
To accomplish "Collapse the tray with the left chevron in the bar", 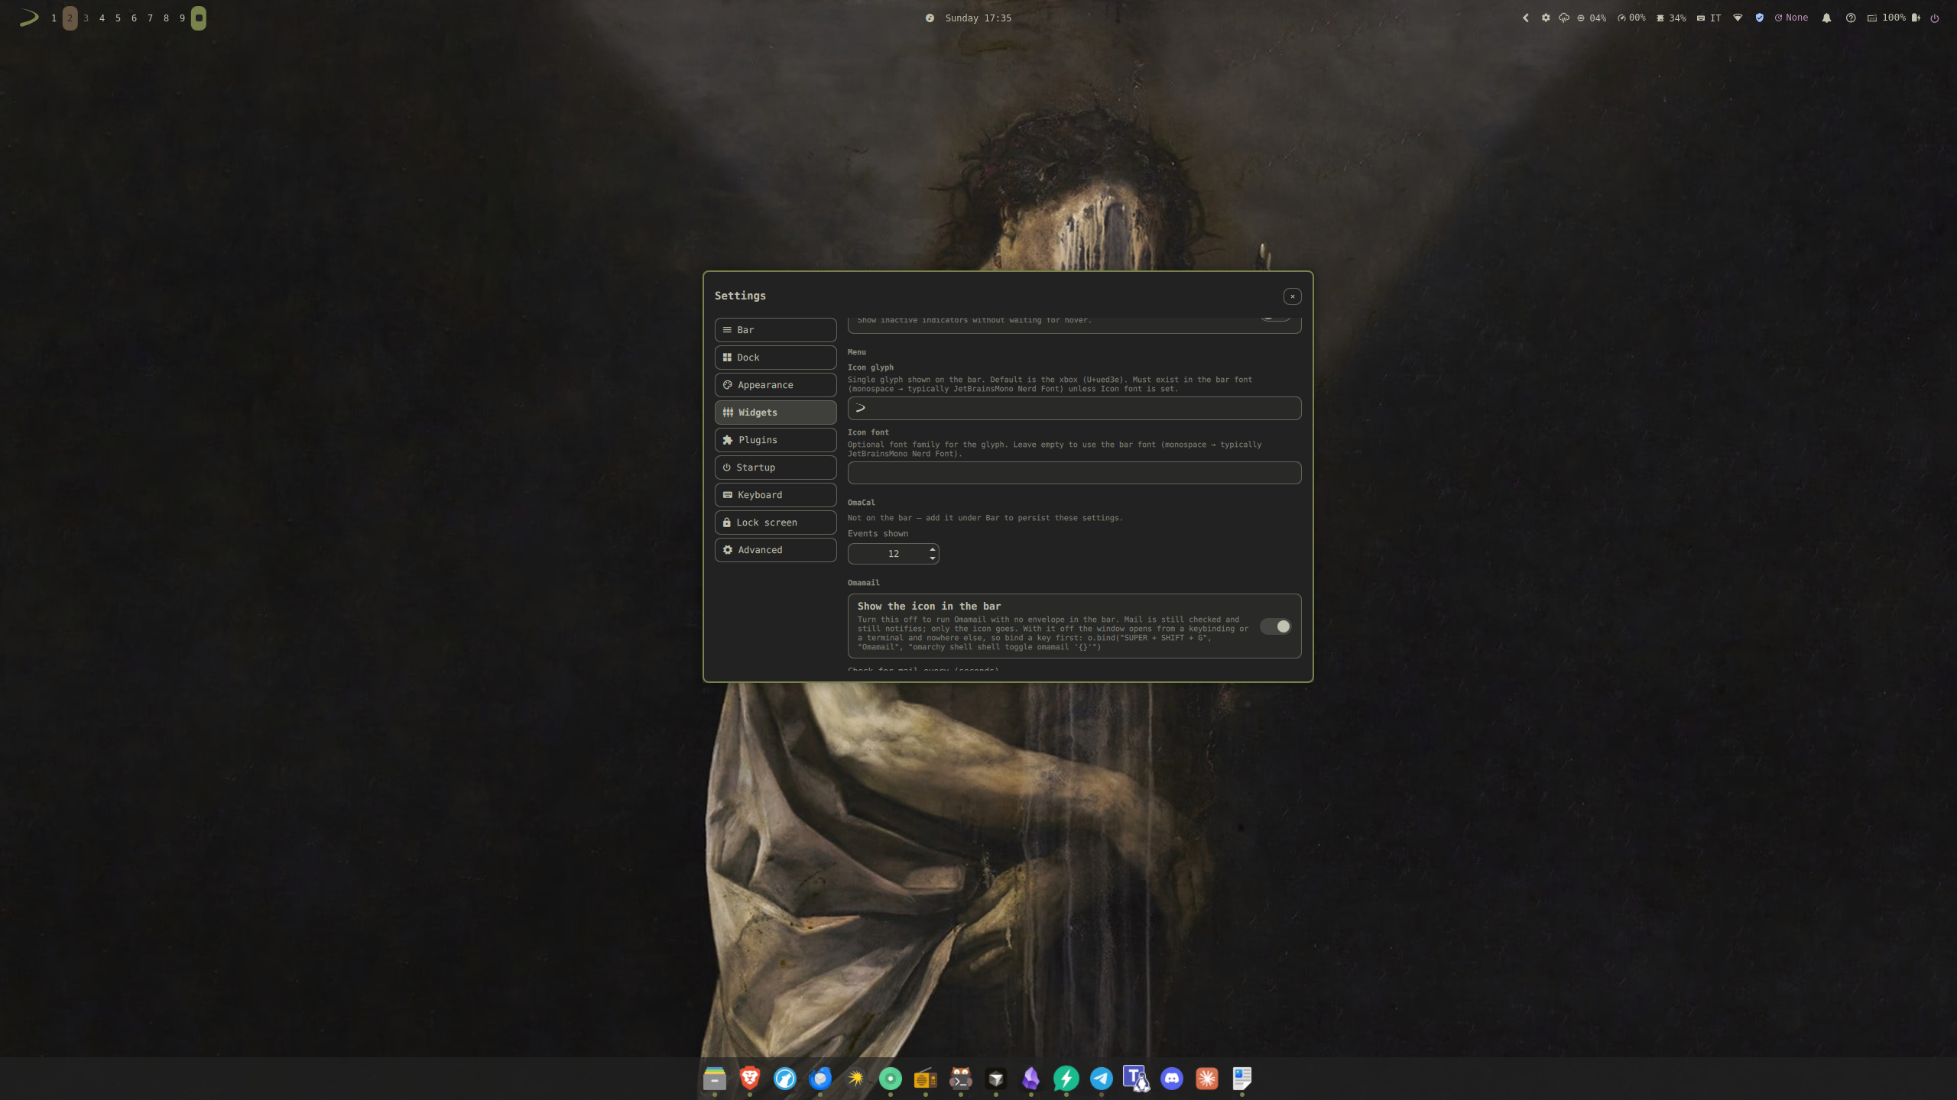I will pos(1526,18).
